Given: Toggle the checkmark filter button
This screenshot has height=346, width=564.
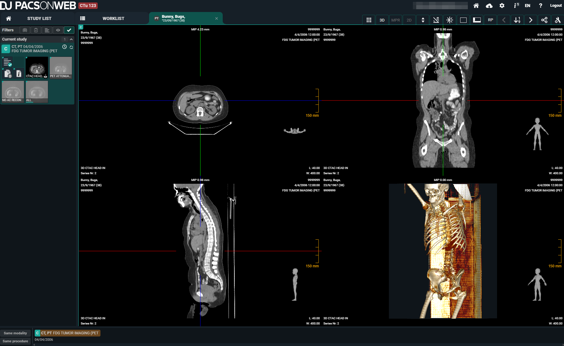Looking at the screenshot, I should coord(69,30).
